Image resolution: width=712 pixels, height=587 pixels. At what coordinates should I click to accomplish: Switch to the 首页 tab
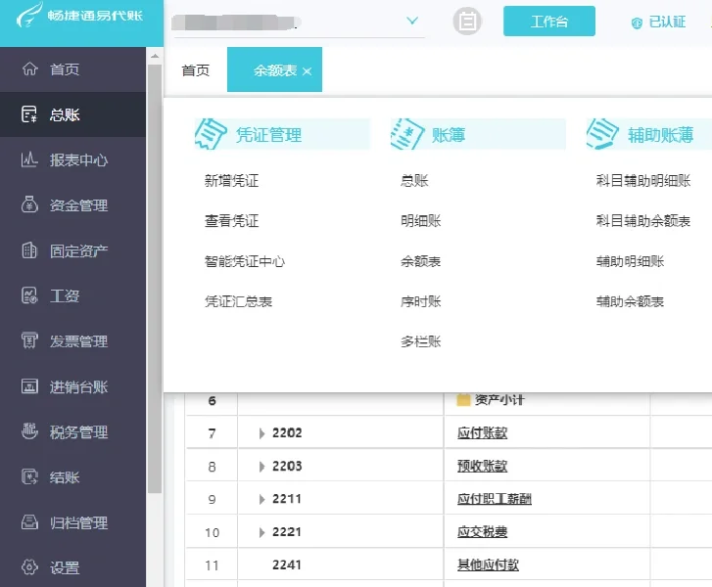[x=196, y=70]
